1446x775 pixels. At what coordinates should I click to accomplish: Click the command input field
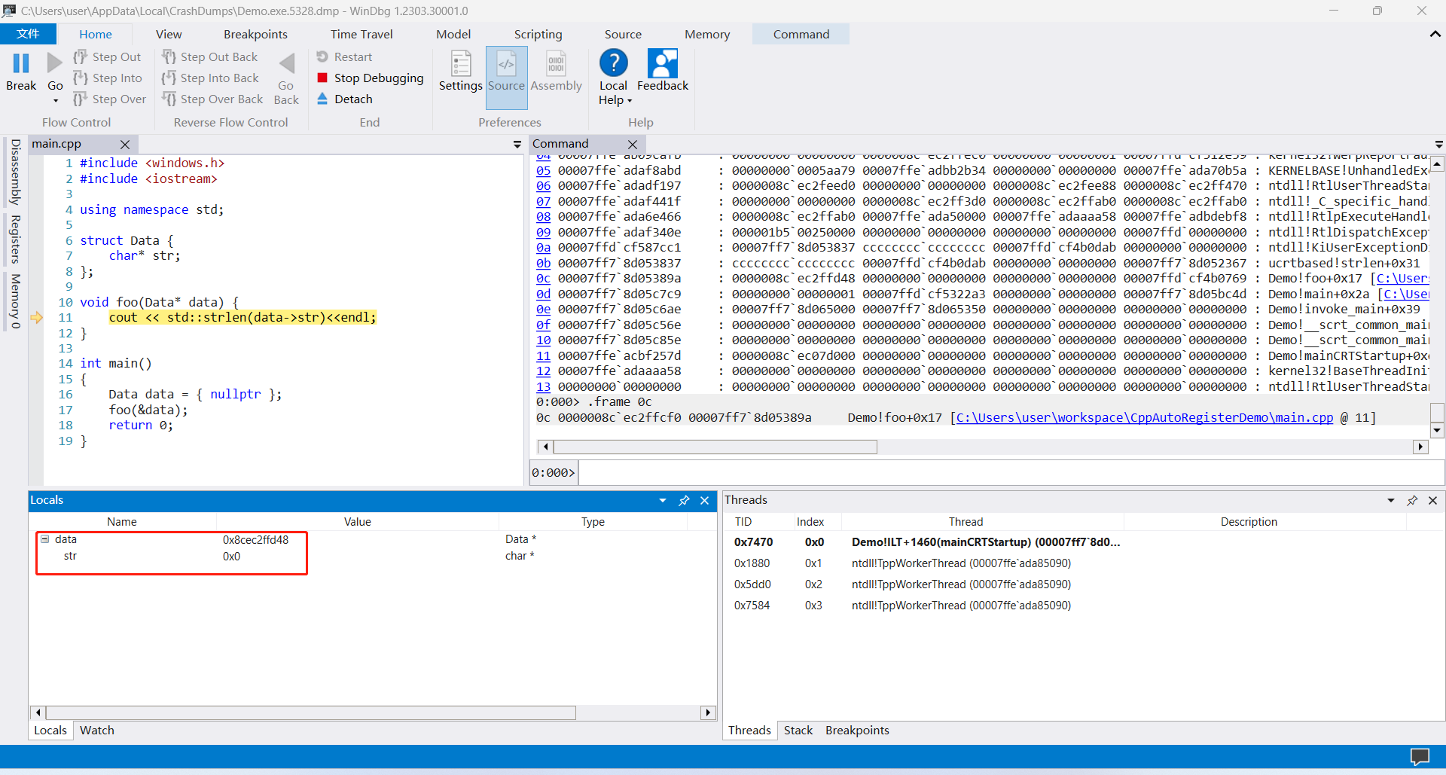pyautogui.click(x=1009, y=473)
